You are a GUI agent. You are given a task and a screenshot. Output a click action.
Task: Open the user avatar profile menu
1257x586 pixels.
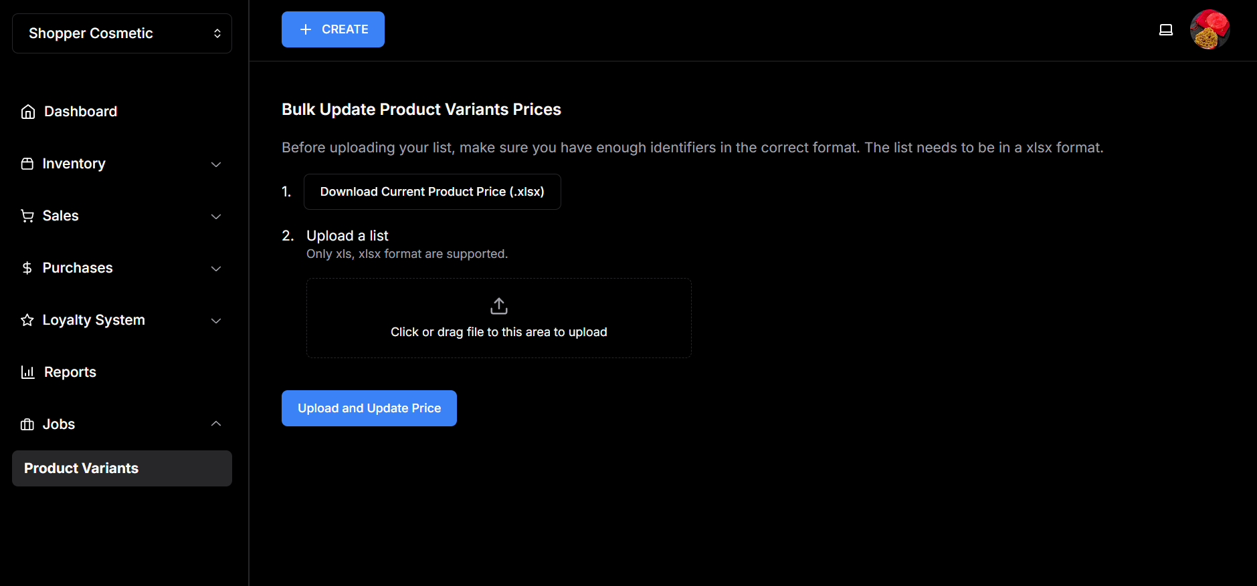pyautogui.click(x=1210, y=29)
